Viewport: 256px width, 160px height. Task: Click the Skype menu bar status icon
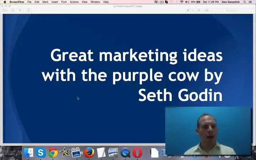[166, 2]
